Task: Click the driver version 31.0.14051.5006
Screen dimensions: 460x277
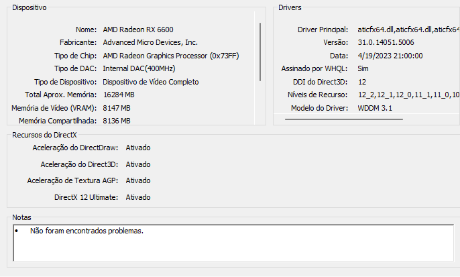Action: coord(386,42)
